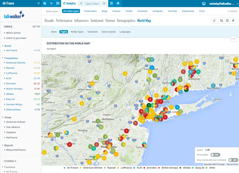Show more media types
Image resolution: width=239 pixels, height=173 pixels.
tap(232, 11)
